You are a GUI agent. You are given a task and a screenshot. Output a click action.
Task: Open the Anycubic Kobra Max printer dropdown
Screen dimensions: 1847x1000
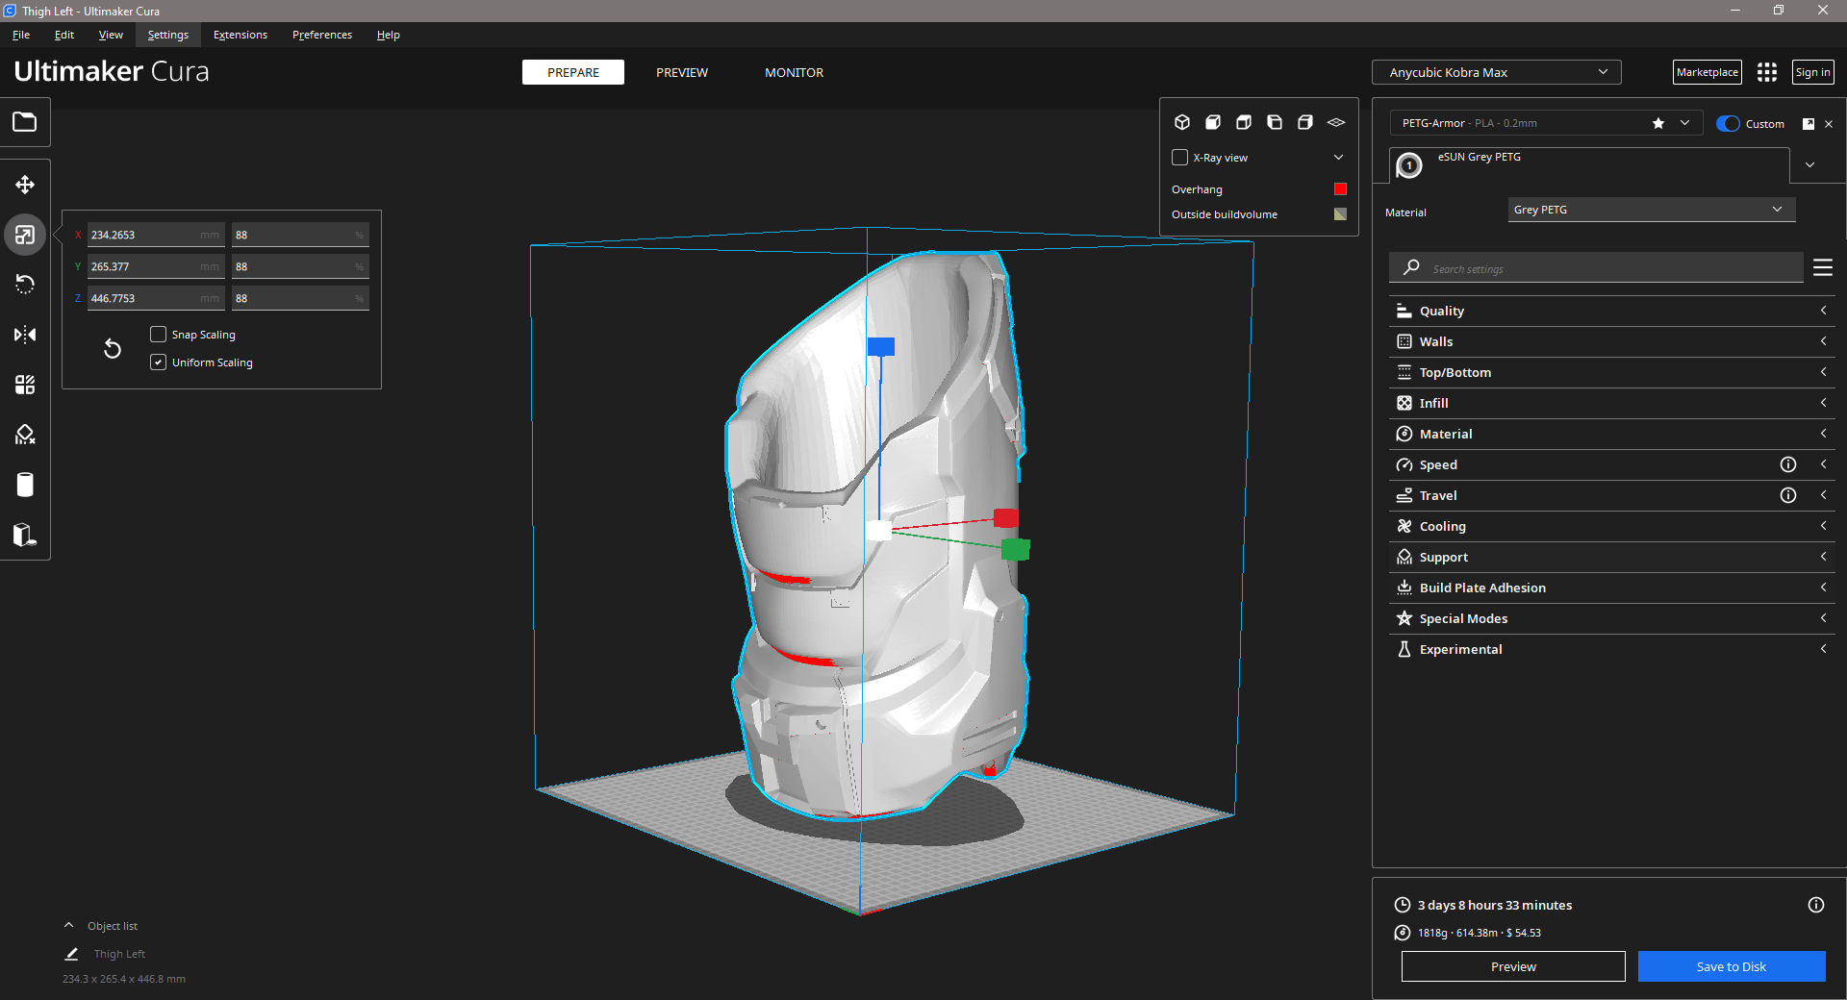coord(1497,72)
